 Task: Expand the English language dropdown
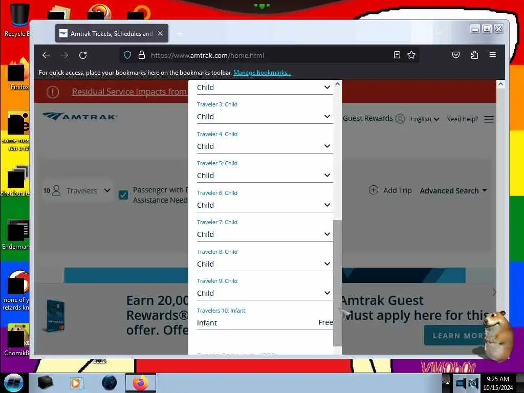425,119
